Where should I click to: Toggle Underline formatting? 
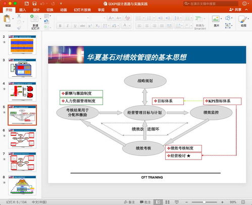coord(75,26)
